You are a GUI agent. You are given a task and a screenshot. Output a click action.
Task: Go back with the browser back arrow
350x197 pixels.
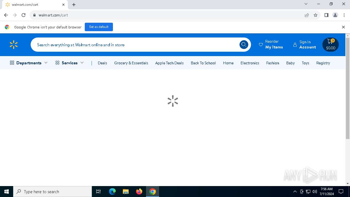coord(6,15)
